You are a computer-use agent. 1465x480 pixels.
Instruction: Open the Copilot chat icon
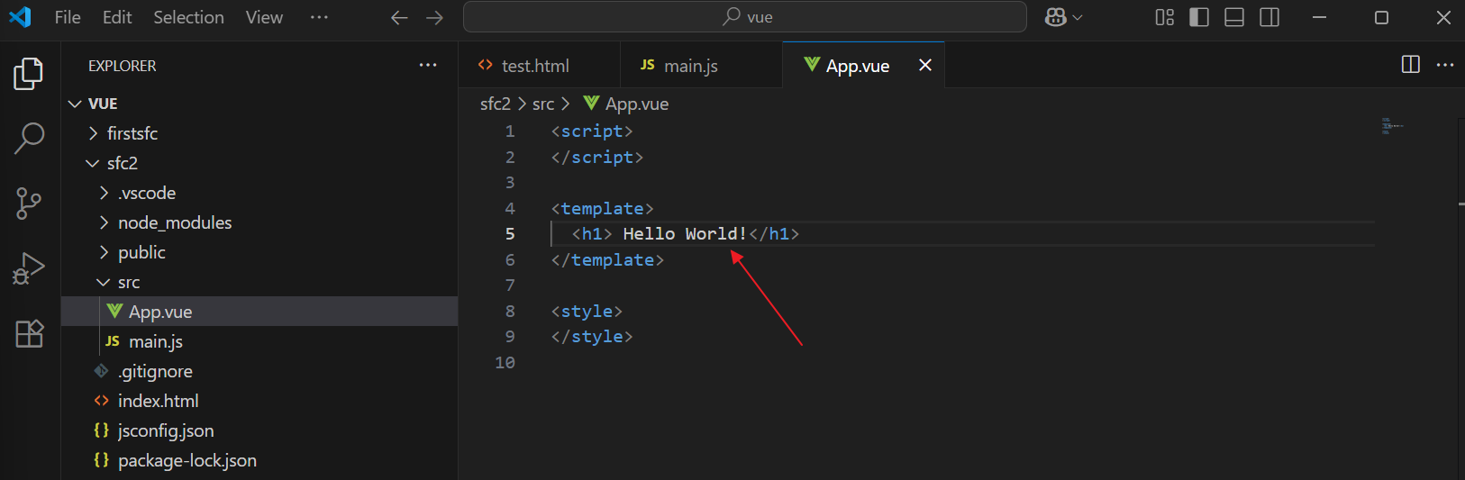coord(1056,17)
